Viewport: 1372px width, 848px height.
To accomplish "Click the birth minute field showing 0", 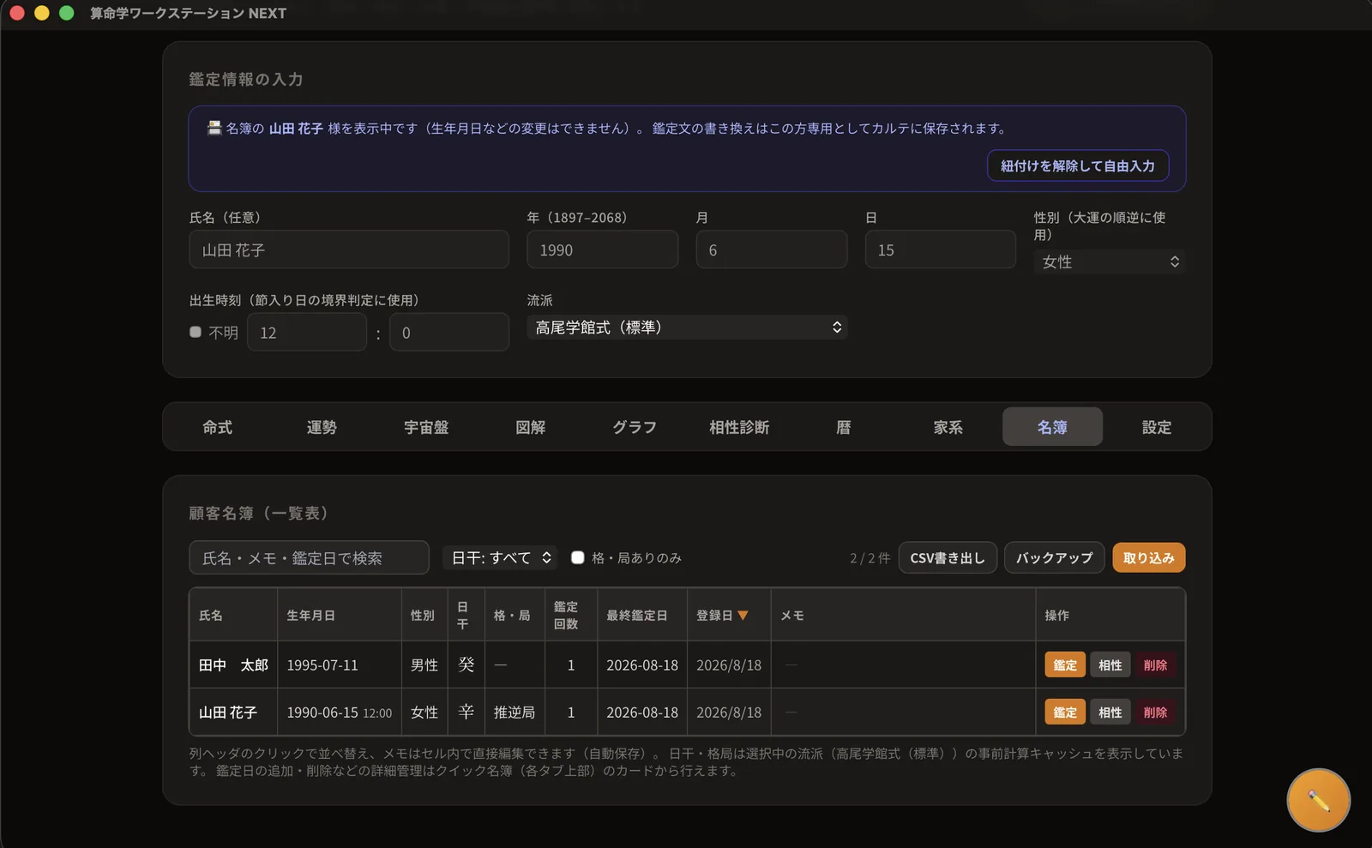I will click(x=449, y=332).
